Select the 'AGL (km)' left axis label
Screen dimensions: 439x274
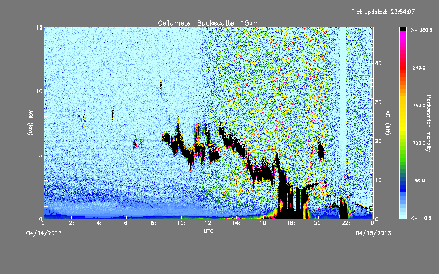pyautogui.click(x=31, y=123)
